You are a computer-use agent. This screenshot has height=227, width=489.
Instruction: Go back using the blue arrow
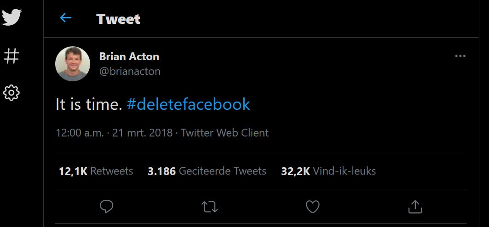[66, 18]
